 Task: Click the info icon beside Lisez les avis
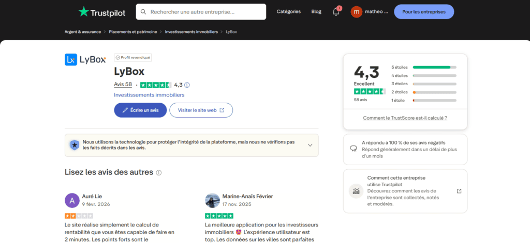click(x=159, y=172)
